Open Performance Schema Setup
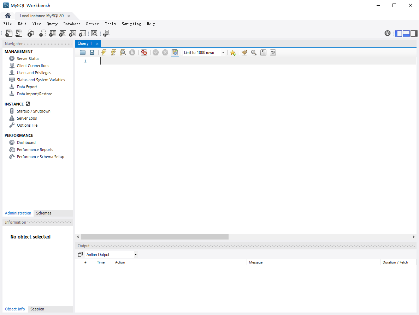This screenshot has width=419, height=315. [40, 157]
